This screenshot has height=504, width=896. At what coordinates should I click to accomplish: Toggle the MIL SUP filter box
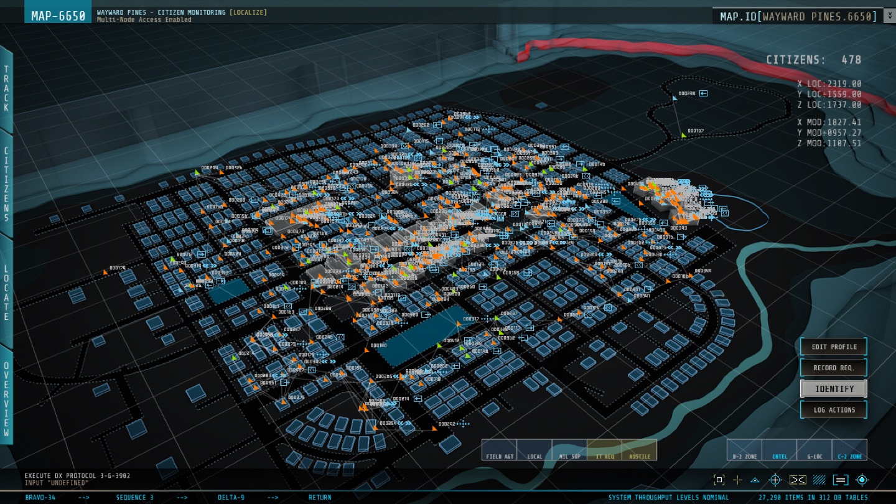[x=569, y=450]
